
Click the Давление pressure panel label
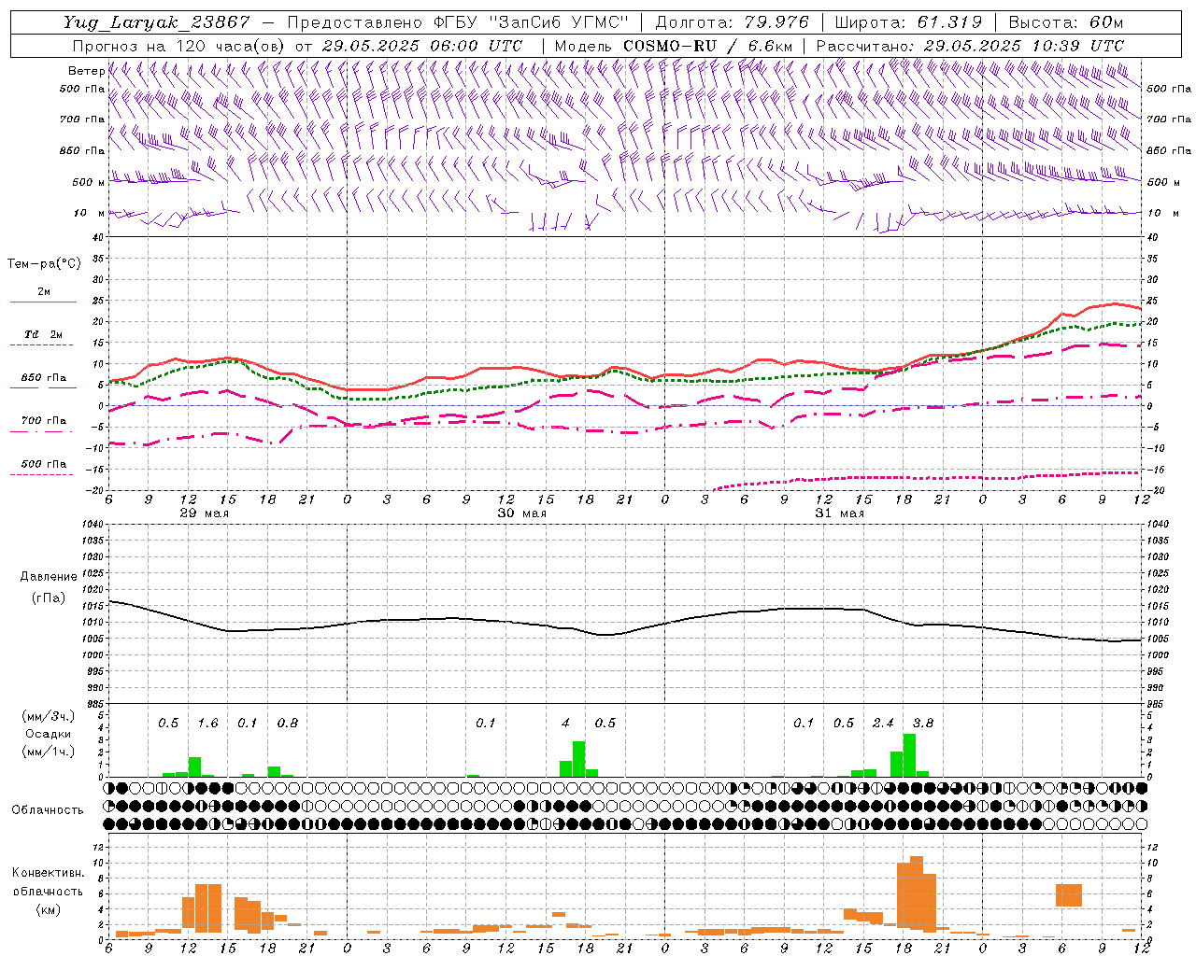49,577
